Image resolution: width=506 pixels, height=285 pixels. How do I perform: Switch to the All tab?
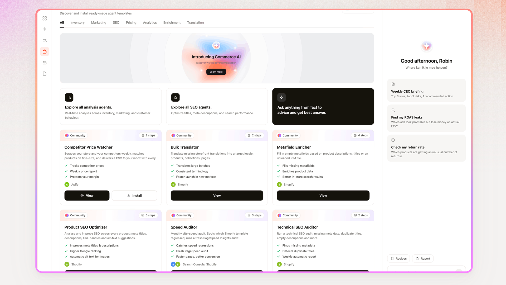coord(62,22)
